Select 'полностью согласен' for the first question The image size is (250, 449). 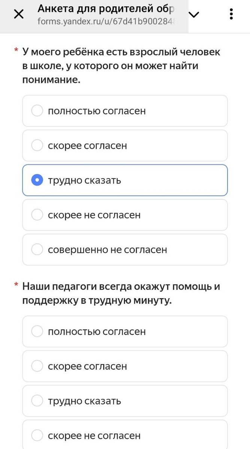pos(125,111)
